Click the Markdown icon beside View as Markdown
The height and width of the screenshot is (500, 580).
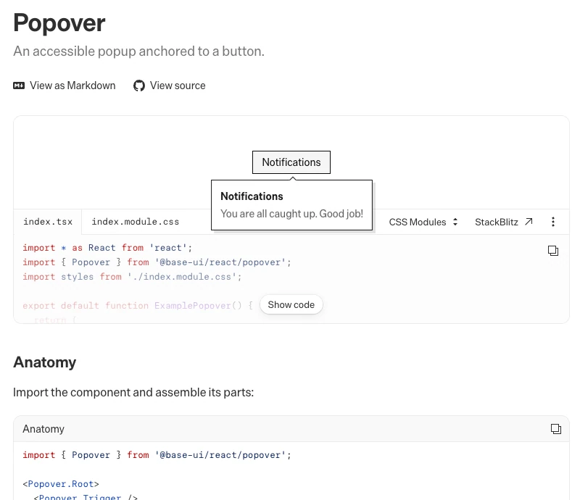(x=19, y=86)
